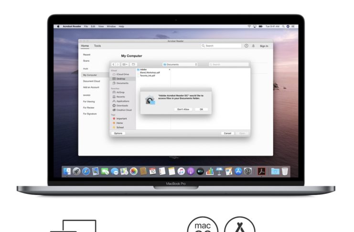This screenshot has height=232, width=354.
Task: Select AirDrop in sidebar
Action: click(120, 92)
